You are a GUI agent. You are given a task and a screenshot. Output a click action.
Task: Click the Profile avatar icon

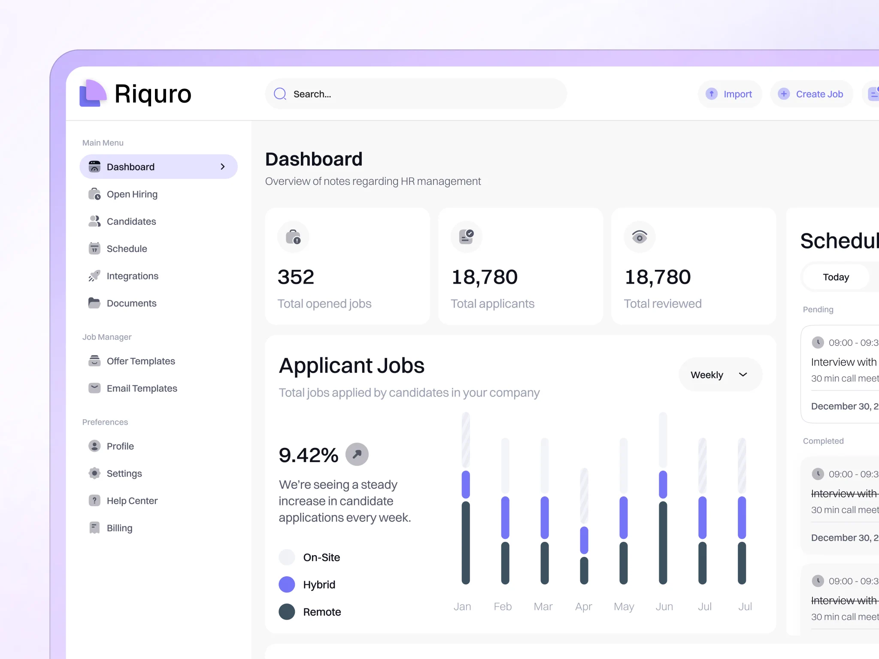pos(94,446)
